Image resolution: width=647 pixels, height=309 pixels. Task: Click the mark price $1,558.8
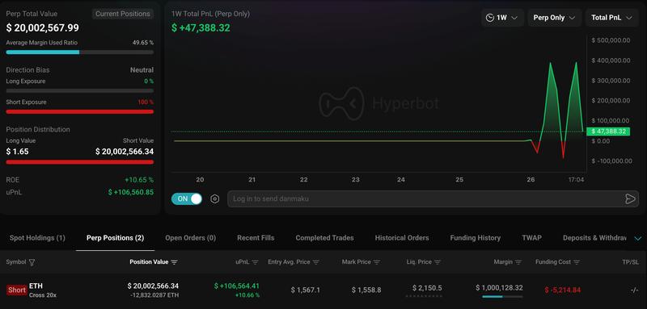[366, 290]
